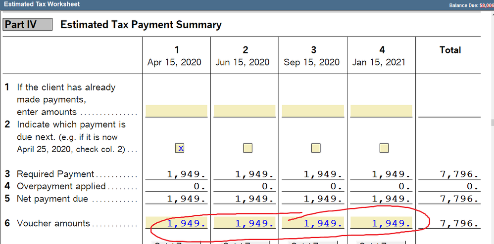Check the Sep 15, 2020 payment due box

click(x=316, y=148)
